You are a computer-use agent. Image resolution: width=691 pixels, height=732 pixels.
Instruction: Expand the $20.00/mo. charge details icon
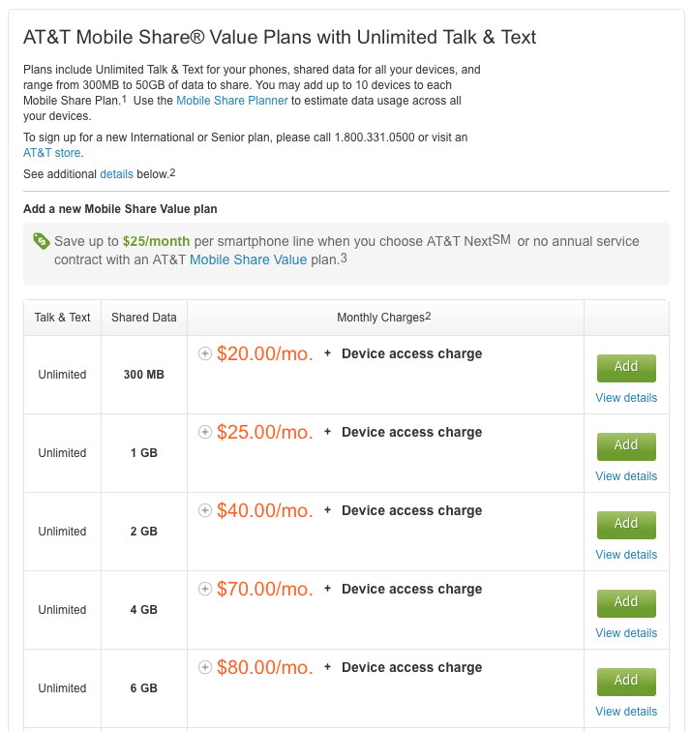(x=205, y=353)
